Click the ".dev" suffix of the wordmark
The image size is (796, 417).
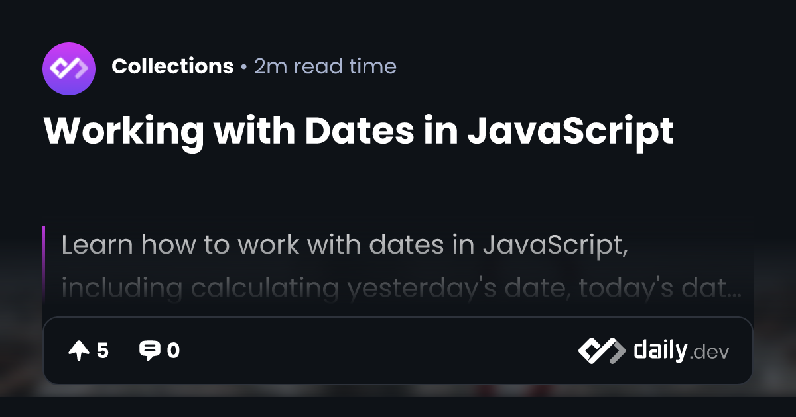pos(709,353)
